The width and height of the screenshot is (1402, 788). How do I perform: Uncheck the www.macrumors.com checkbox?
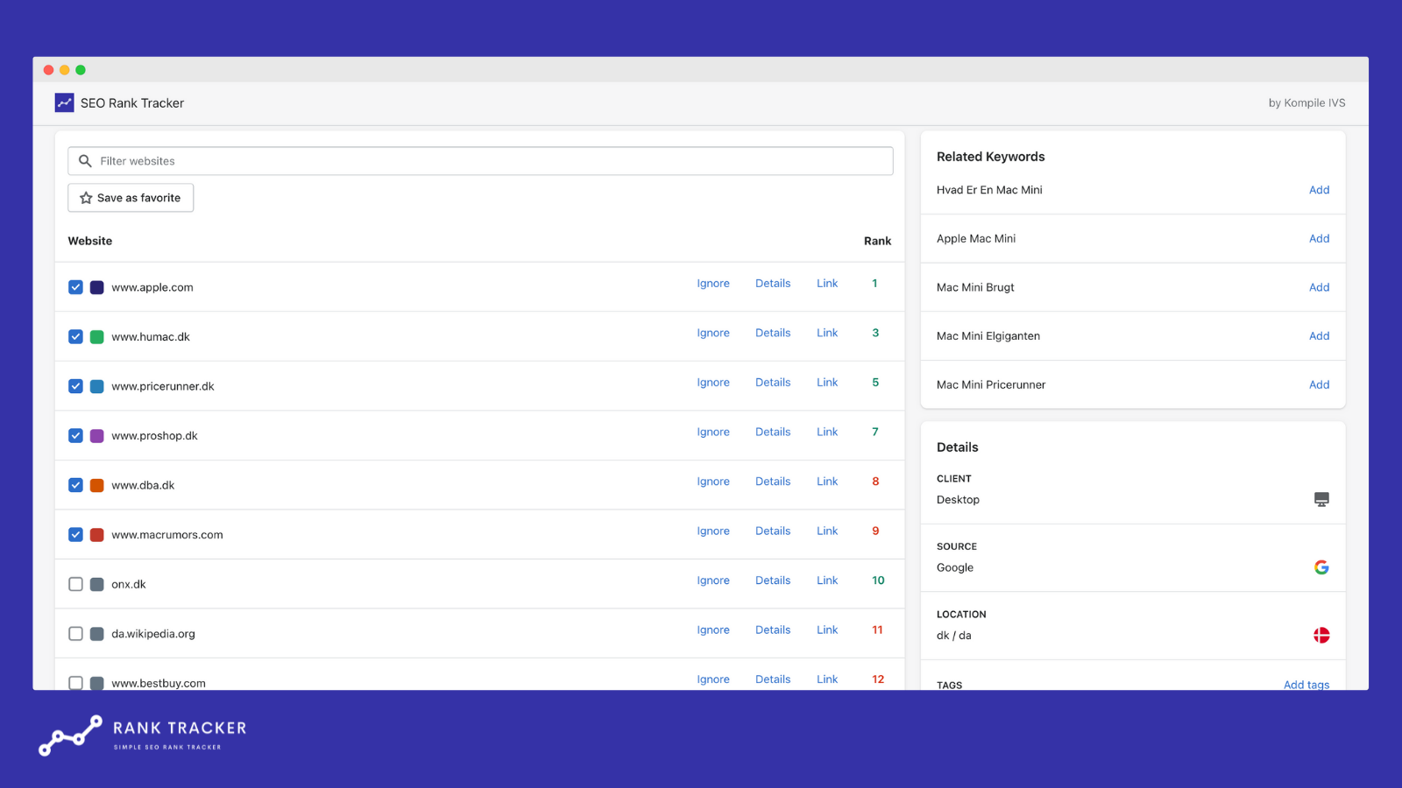(75, 535)
